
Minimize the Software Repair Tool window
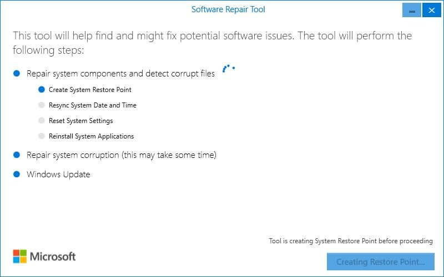pos(412,11)
